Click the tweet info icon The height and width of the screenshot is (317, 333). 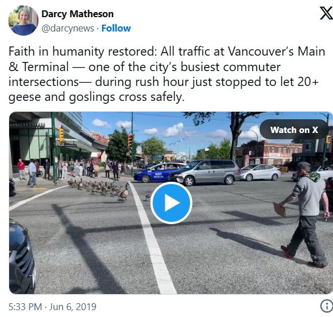327,306
